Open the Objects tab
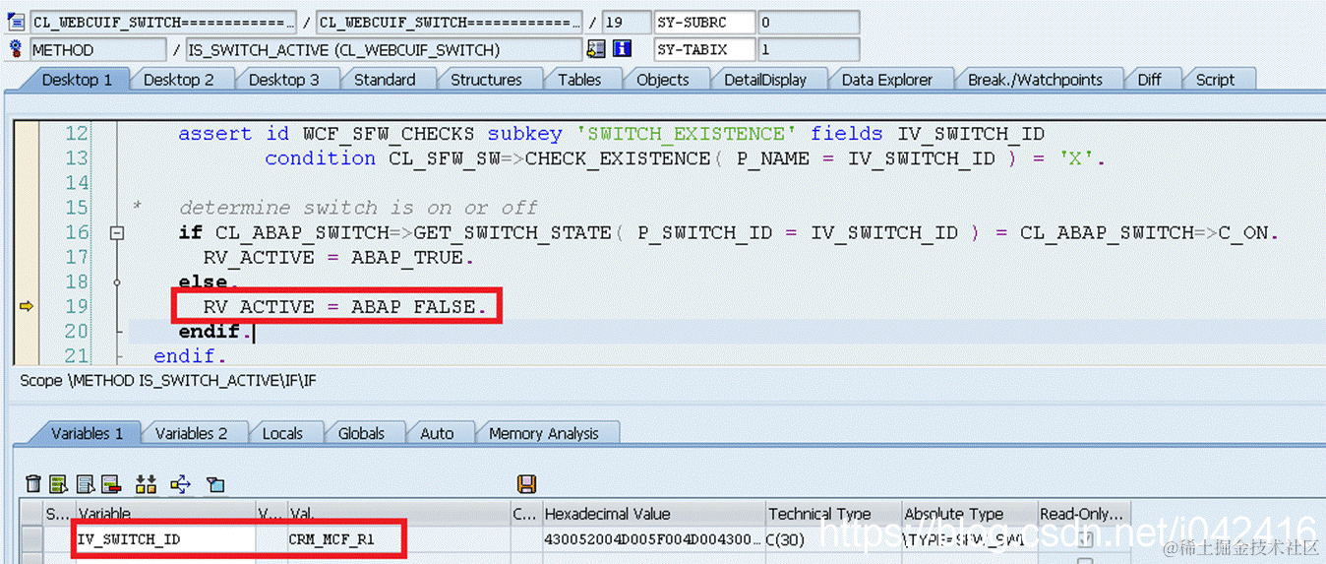 (x=663, y=80)
